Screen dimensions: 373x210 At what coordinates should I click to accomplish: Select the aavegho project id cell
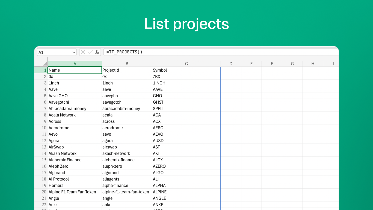[127, 96]
